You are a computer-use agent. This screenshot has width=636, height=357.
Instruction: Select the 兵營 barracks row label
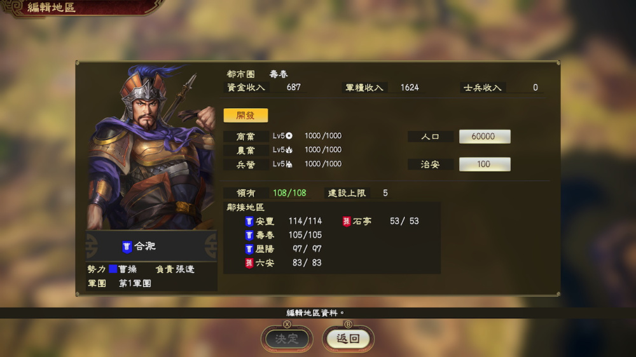pos(245,165)
